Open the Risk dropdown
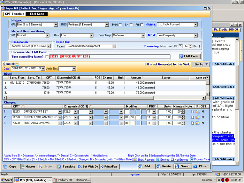The image size is (244, 183). (91, 36)
